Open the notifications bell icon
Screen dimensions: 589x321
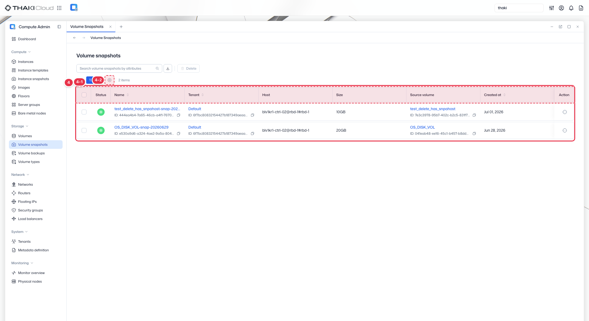pos(571,8)
